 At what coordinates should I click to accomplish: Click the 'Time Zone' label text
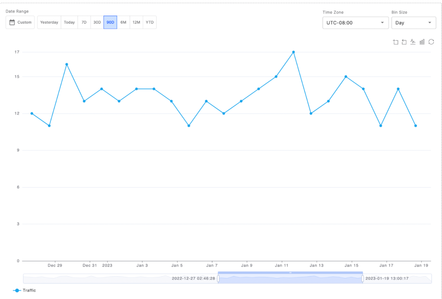click(x=333, y=12)
